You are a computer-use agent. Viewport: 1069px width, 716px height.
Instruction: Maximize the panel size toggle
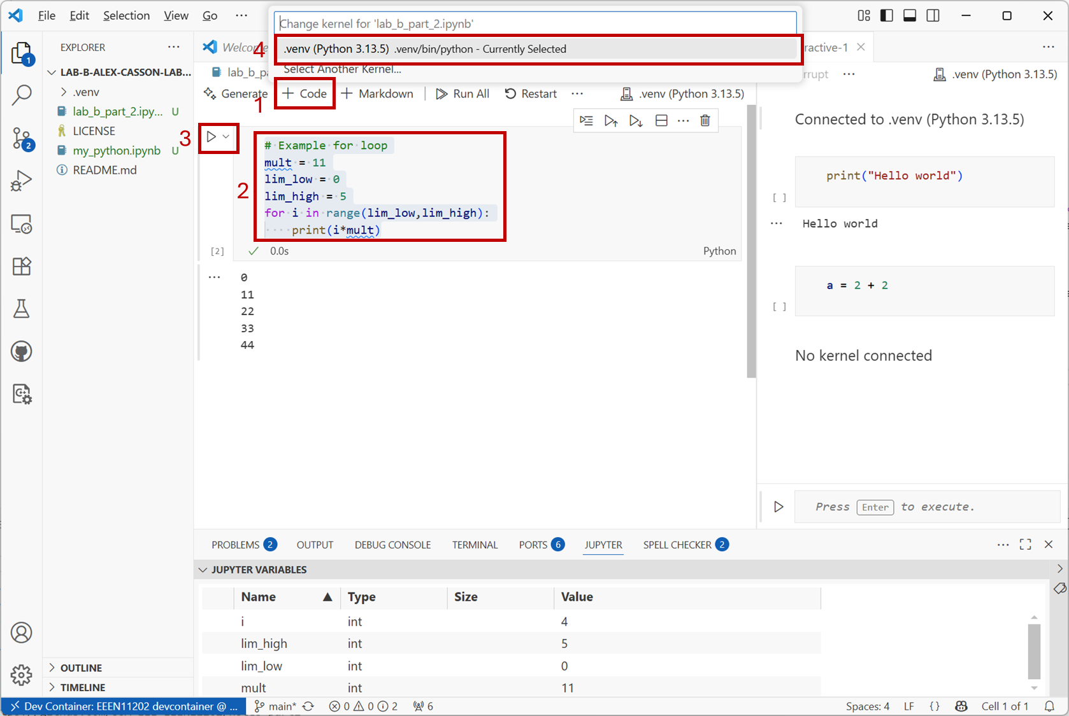(1025, 544)
